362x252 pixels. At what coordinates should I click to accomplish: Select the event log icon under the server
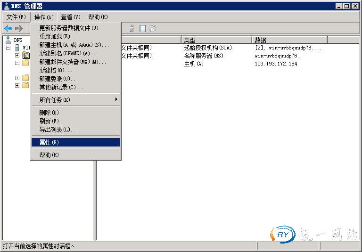[26, 55]
